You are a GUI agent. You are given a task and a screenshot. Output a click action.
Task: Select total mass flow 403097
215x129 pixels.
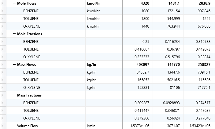(x=143, y=65)
